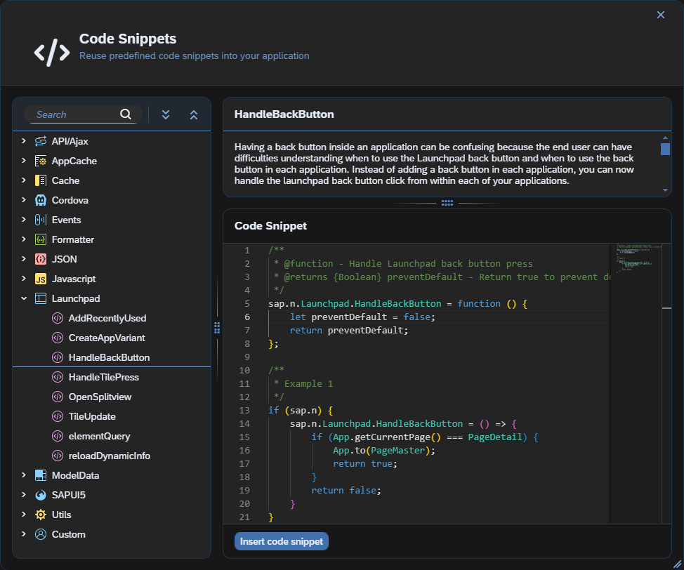Image resolution: width=684 pixels, height=570 pixels.
Task: Select the CreateAppVariant snippet
Action: click(x=112, y=338)
